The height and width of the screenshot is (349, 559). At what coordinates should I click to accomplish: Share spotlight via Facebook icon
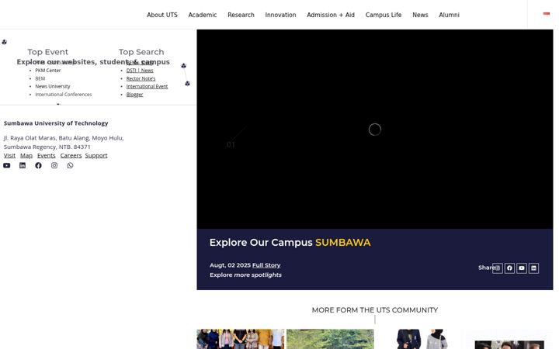click(x=509, y=268)
